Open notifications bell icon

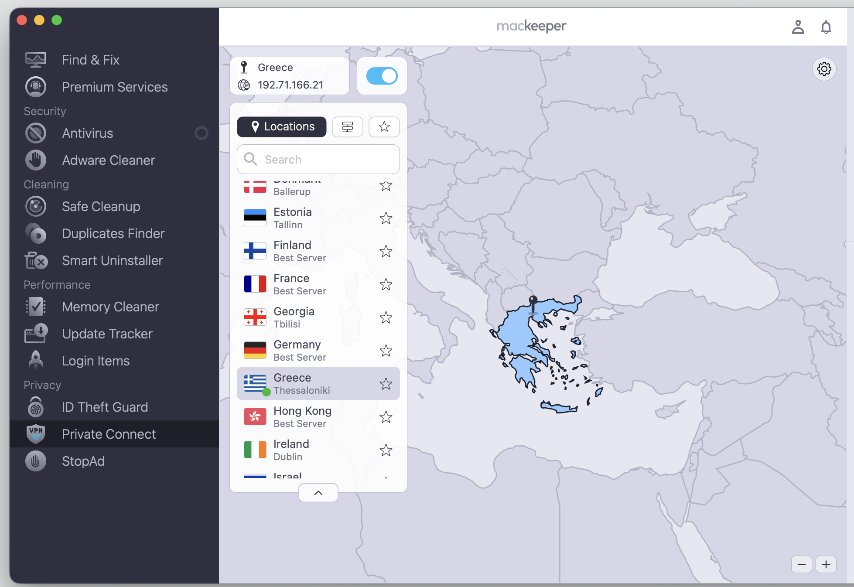click(x=826, y=27)
